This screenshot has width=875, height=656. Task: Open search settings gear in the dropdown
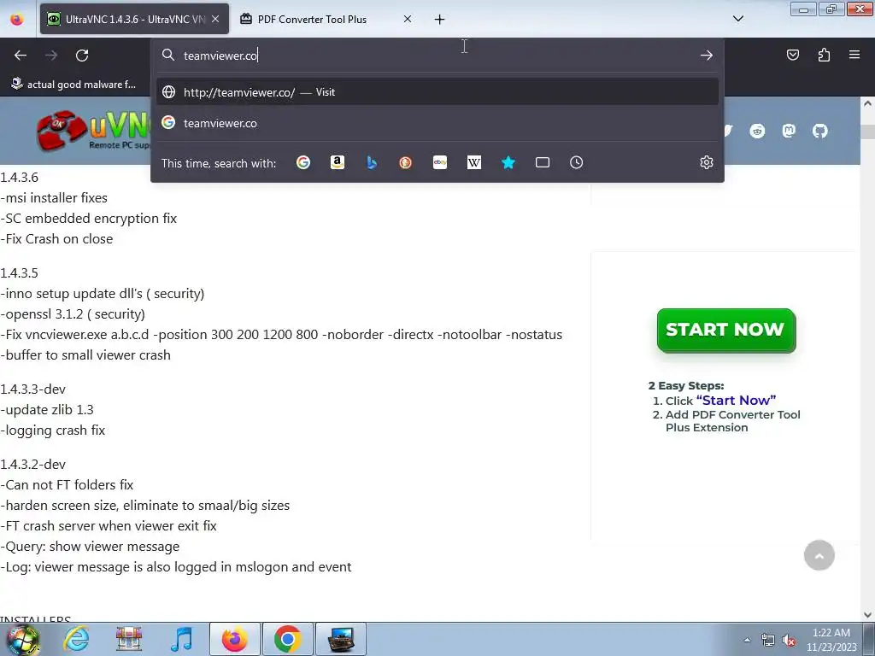(707, 162)
